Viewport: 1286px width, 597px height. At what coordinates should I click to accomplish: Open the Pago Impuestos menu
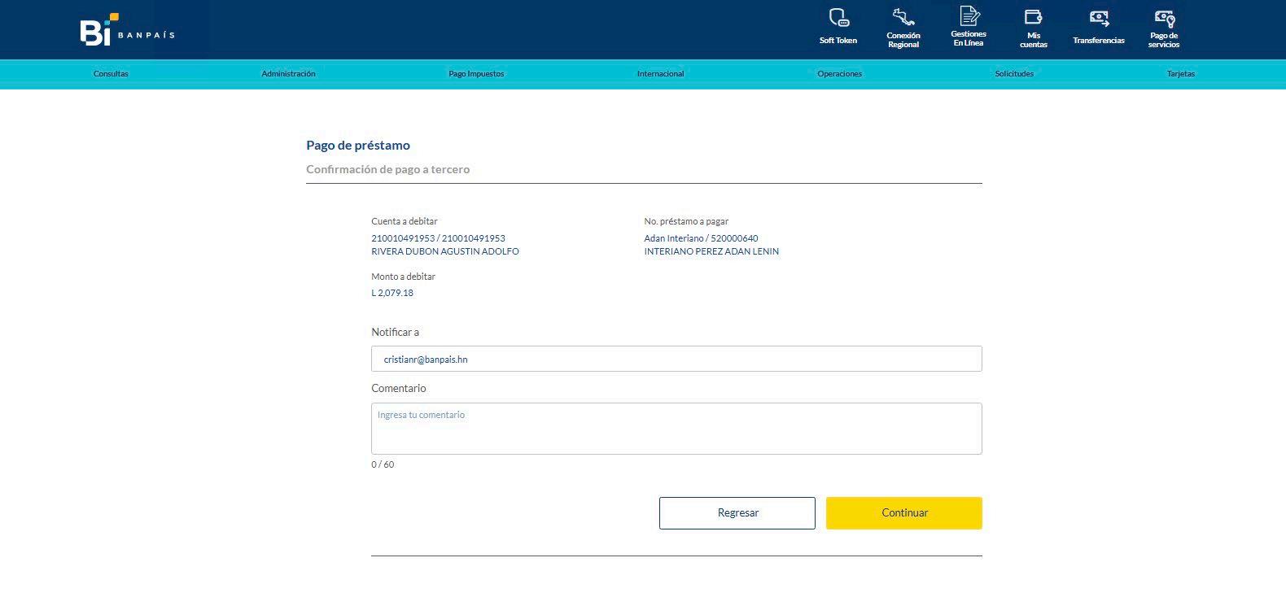476,74
